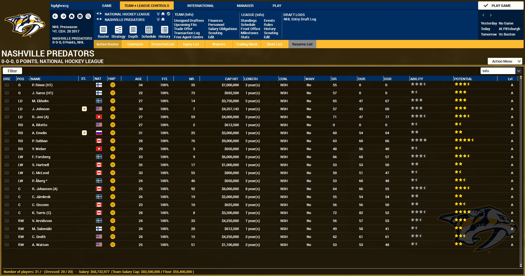
Task: Click the scrollbar up arrow at the table top
Action: coord(521,78)
